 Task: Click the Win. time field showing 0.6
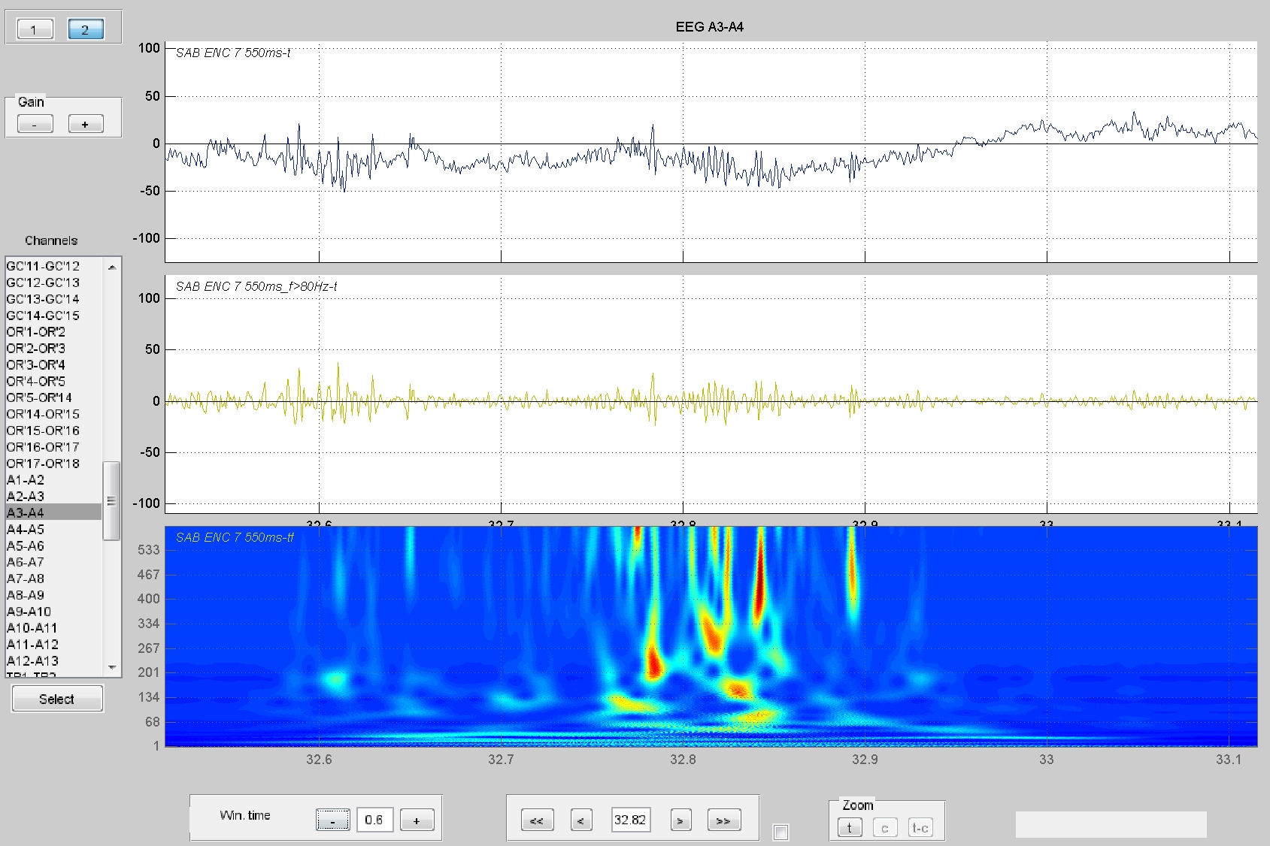click(x=374, y=820)
